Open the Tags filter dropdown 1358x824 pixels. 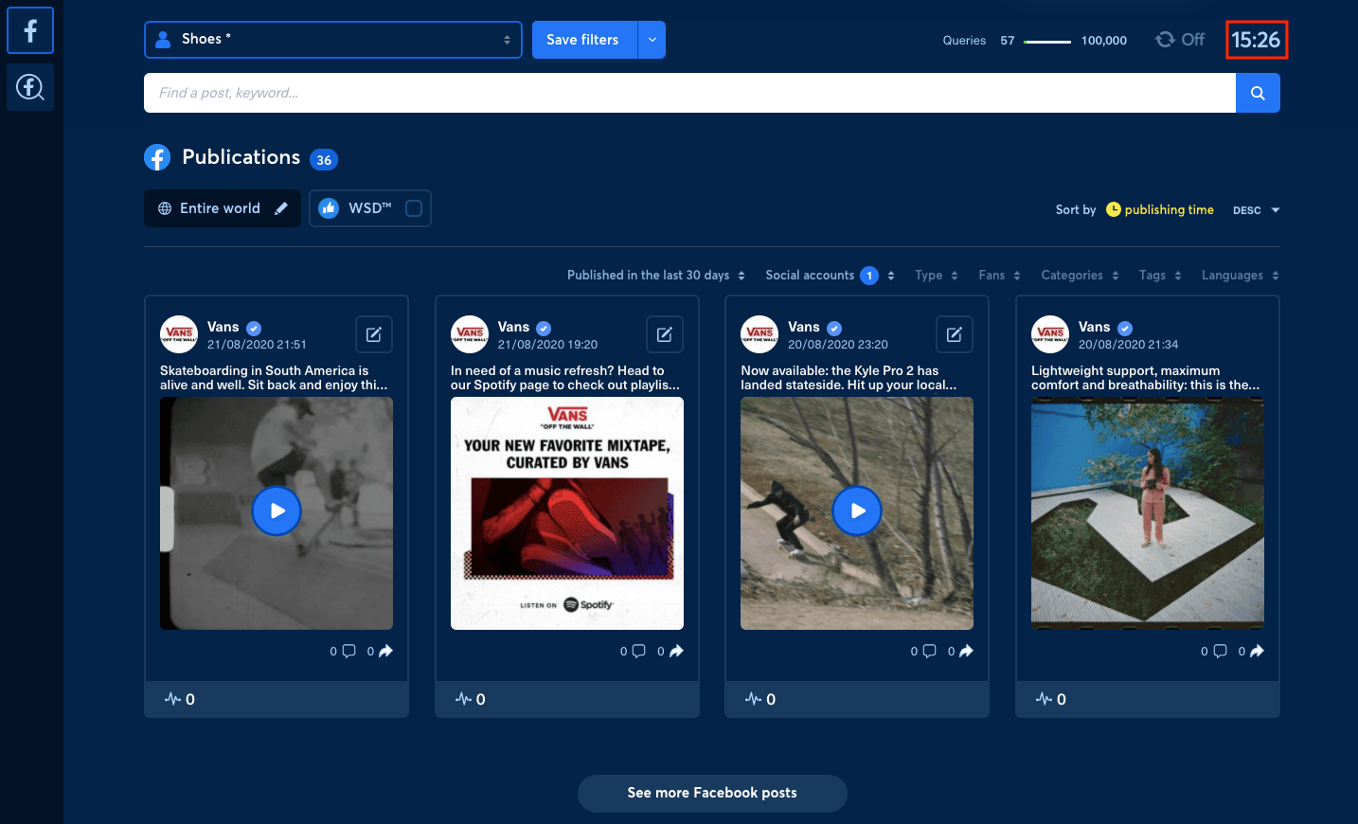point(1160,276)
